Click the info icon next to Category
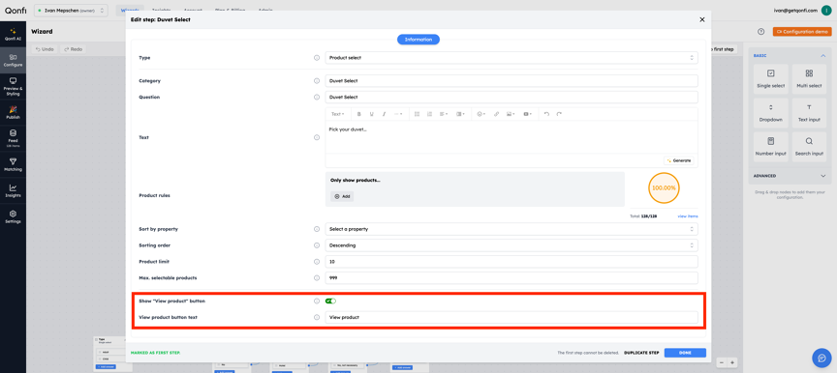The image size is (837, 373). point(317,81)
